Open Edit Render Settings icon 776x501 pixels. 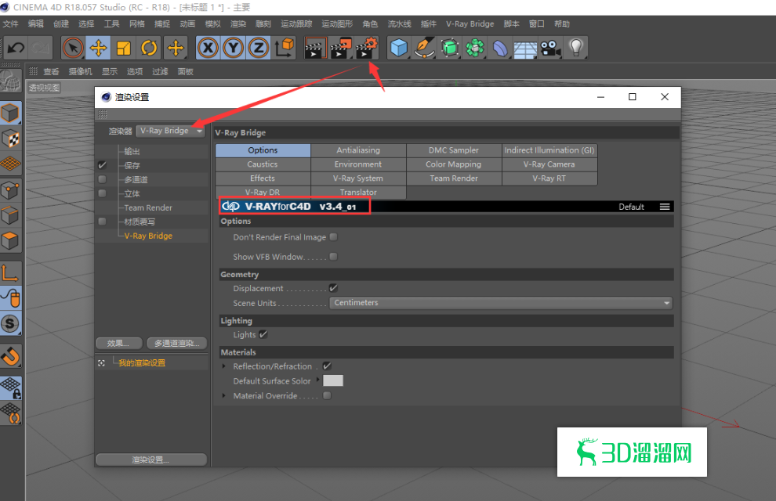pyautogui.click(x=366, y=49)
